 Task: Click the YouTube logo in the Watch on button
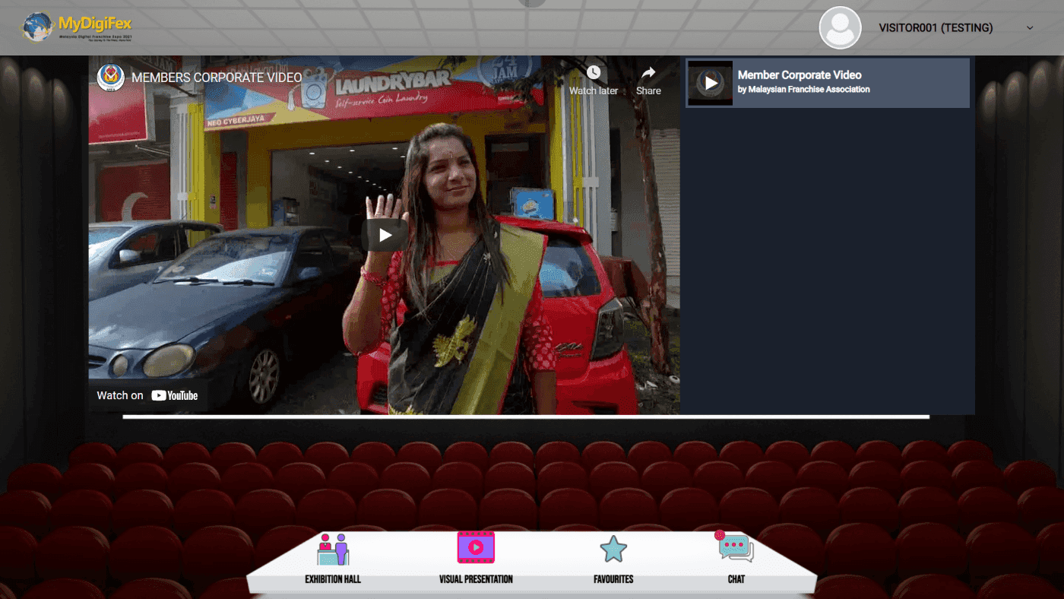coord(175,395)
